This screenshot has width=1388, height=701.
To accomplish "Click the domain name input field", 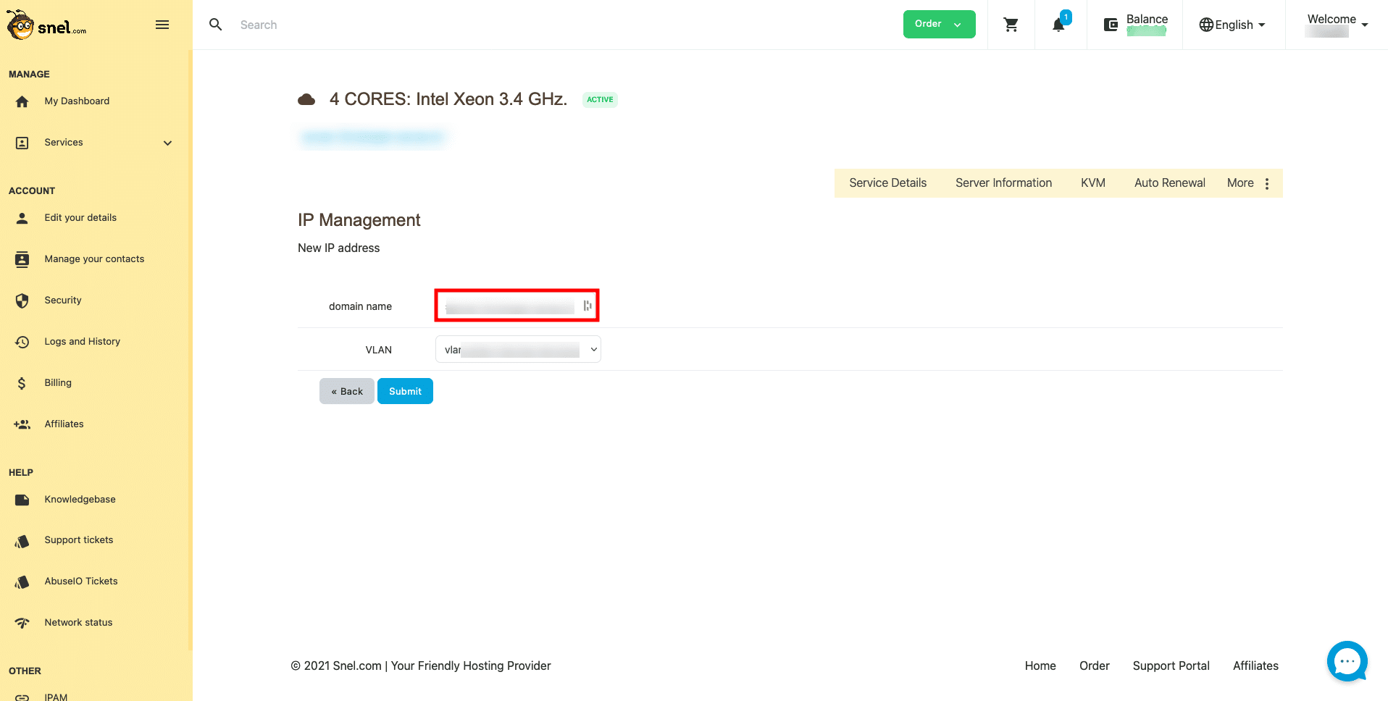I will (511, 306).
